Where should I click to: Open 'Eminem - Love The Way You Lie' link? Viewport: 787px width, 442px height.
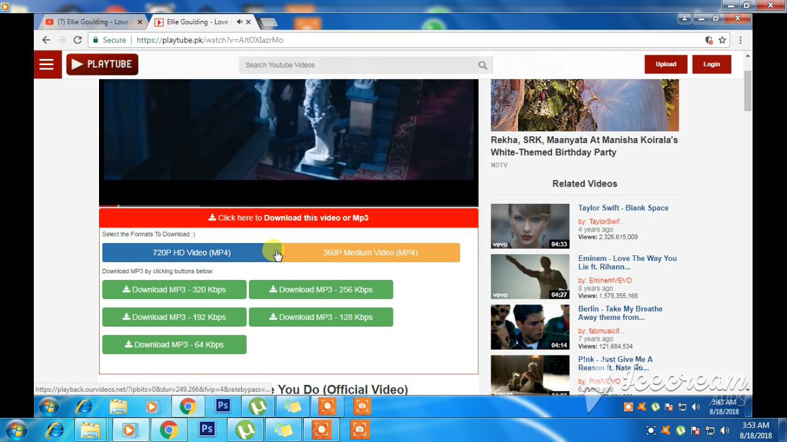pyautogui.click(x=627, y=263)
